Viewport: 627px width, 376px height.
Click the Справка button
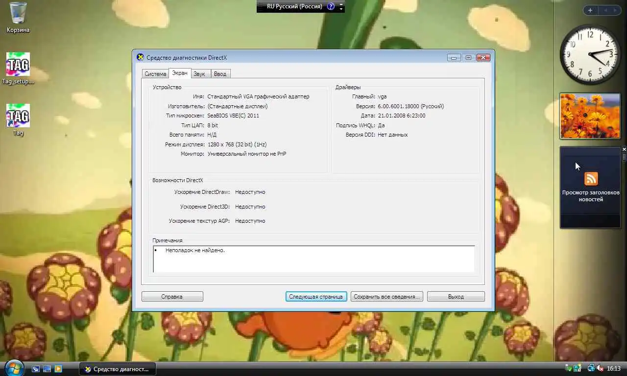coord(172,297)
